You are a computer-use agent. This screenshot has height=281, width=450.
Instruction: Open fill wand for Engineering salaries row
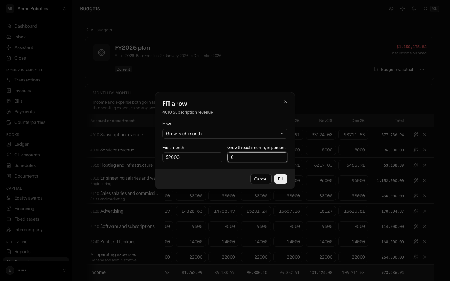click(416, 180)
